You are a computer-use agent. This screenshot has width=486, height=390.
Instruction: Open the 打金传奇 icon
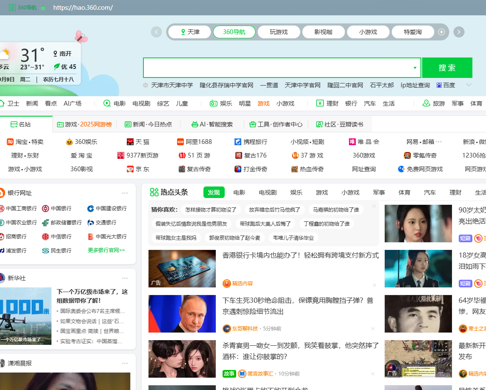238,169
